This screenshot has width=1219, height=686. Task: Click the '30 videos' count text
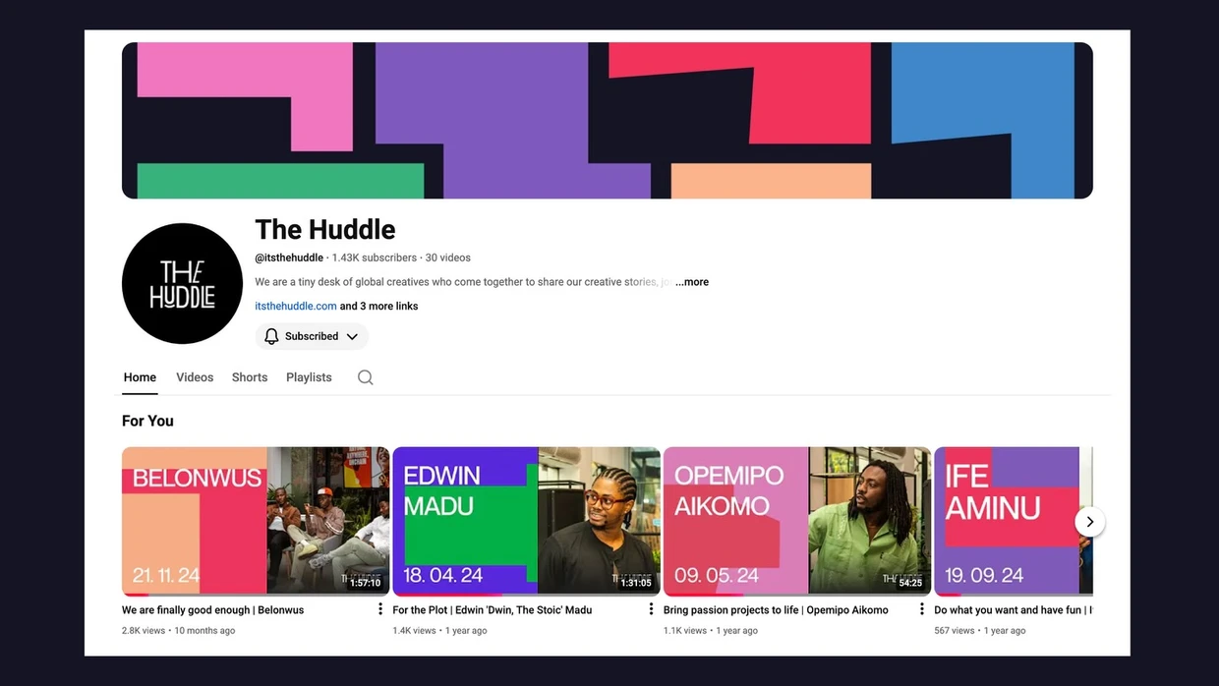(448, 257)
